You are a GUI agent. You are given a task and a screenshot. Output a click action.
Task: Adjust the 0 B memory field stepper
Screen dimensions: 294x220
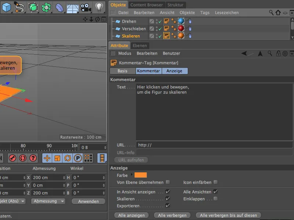[x=105, y=148]
